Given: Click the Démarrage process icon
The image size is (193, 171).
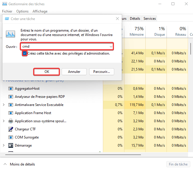Looking at the screenshot, I should point(11,145).
